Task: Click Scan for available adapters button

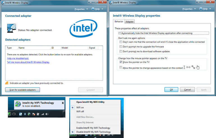Action: pos(23,90)
